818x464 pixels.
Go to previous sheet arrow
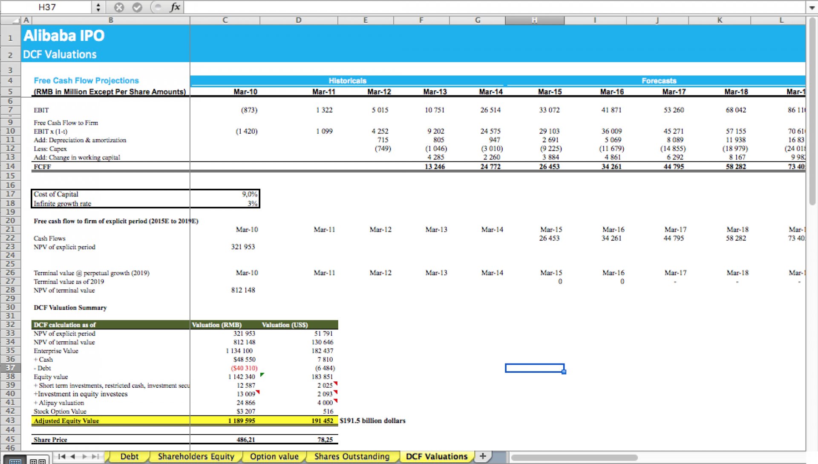[73, 456]
